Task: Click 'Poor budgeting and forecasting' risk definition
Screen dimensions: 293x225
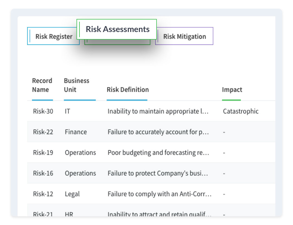Action: click(x=158, y=153)
